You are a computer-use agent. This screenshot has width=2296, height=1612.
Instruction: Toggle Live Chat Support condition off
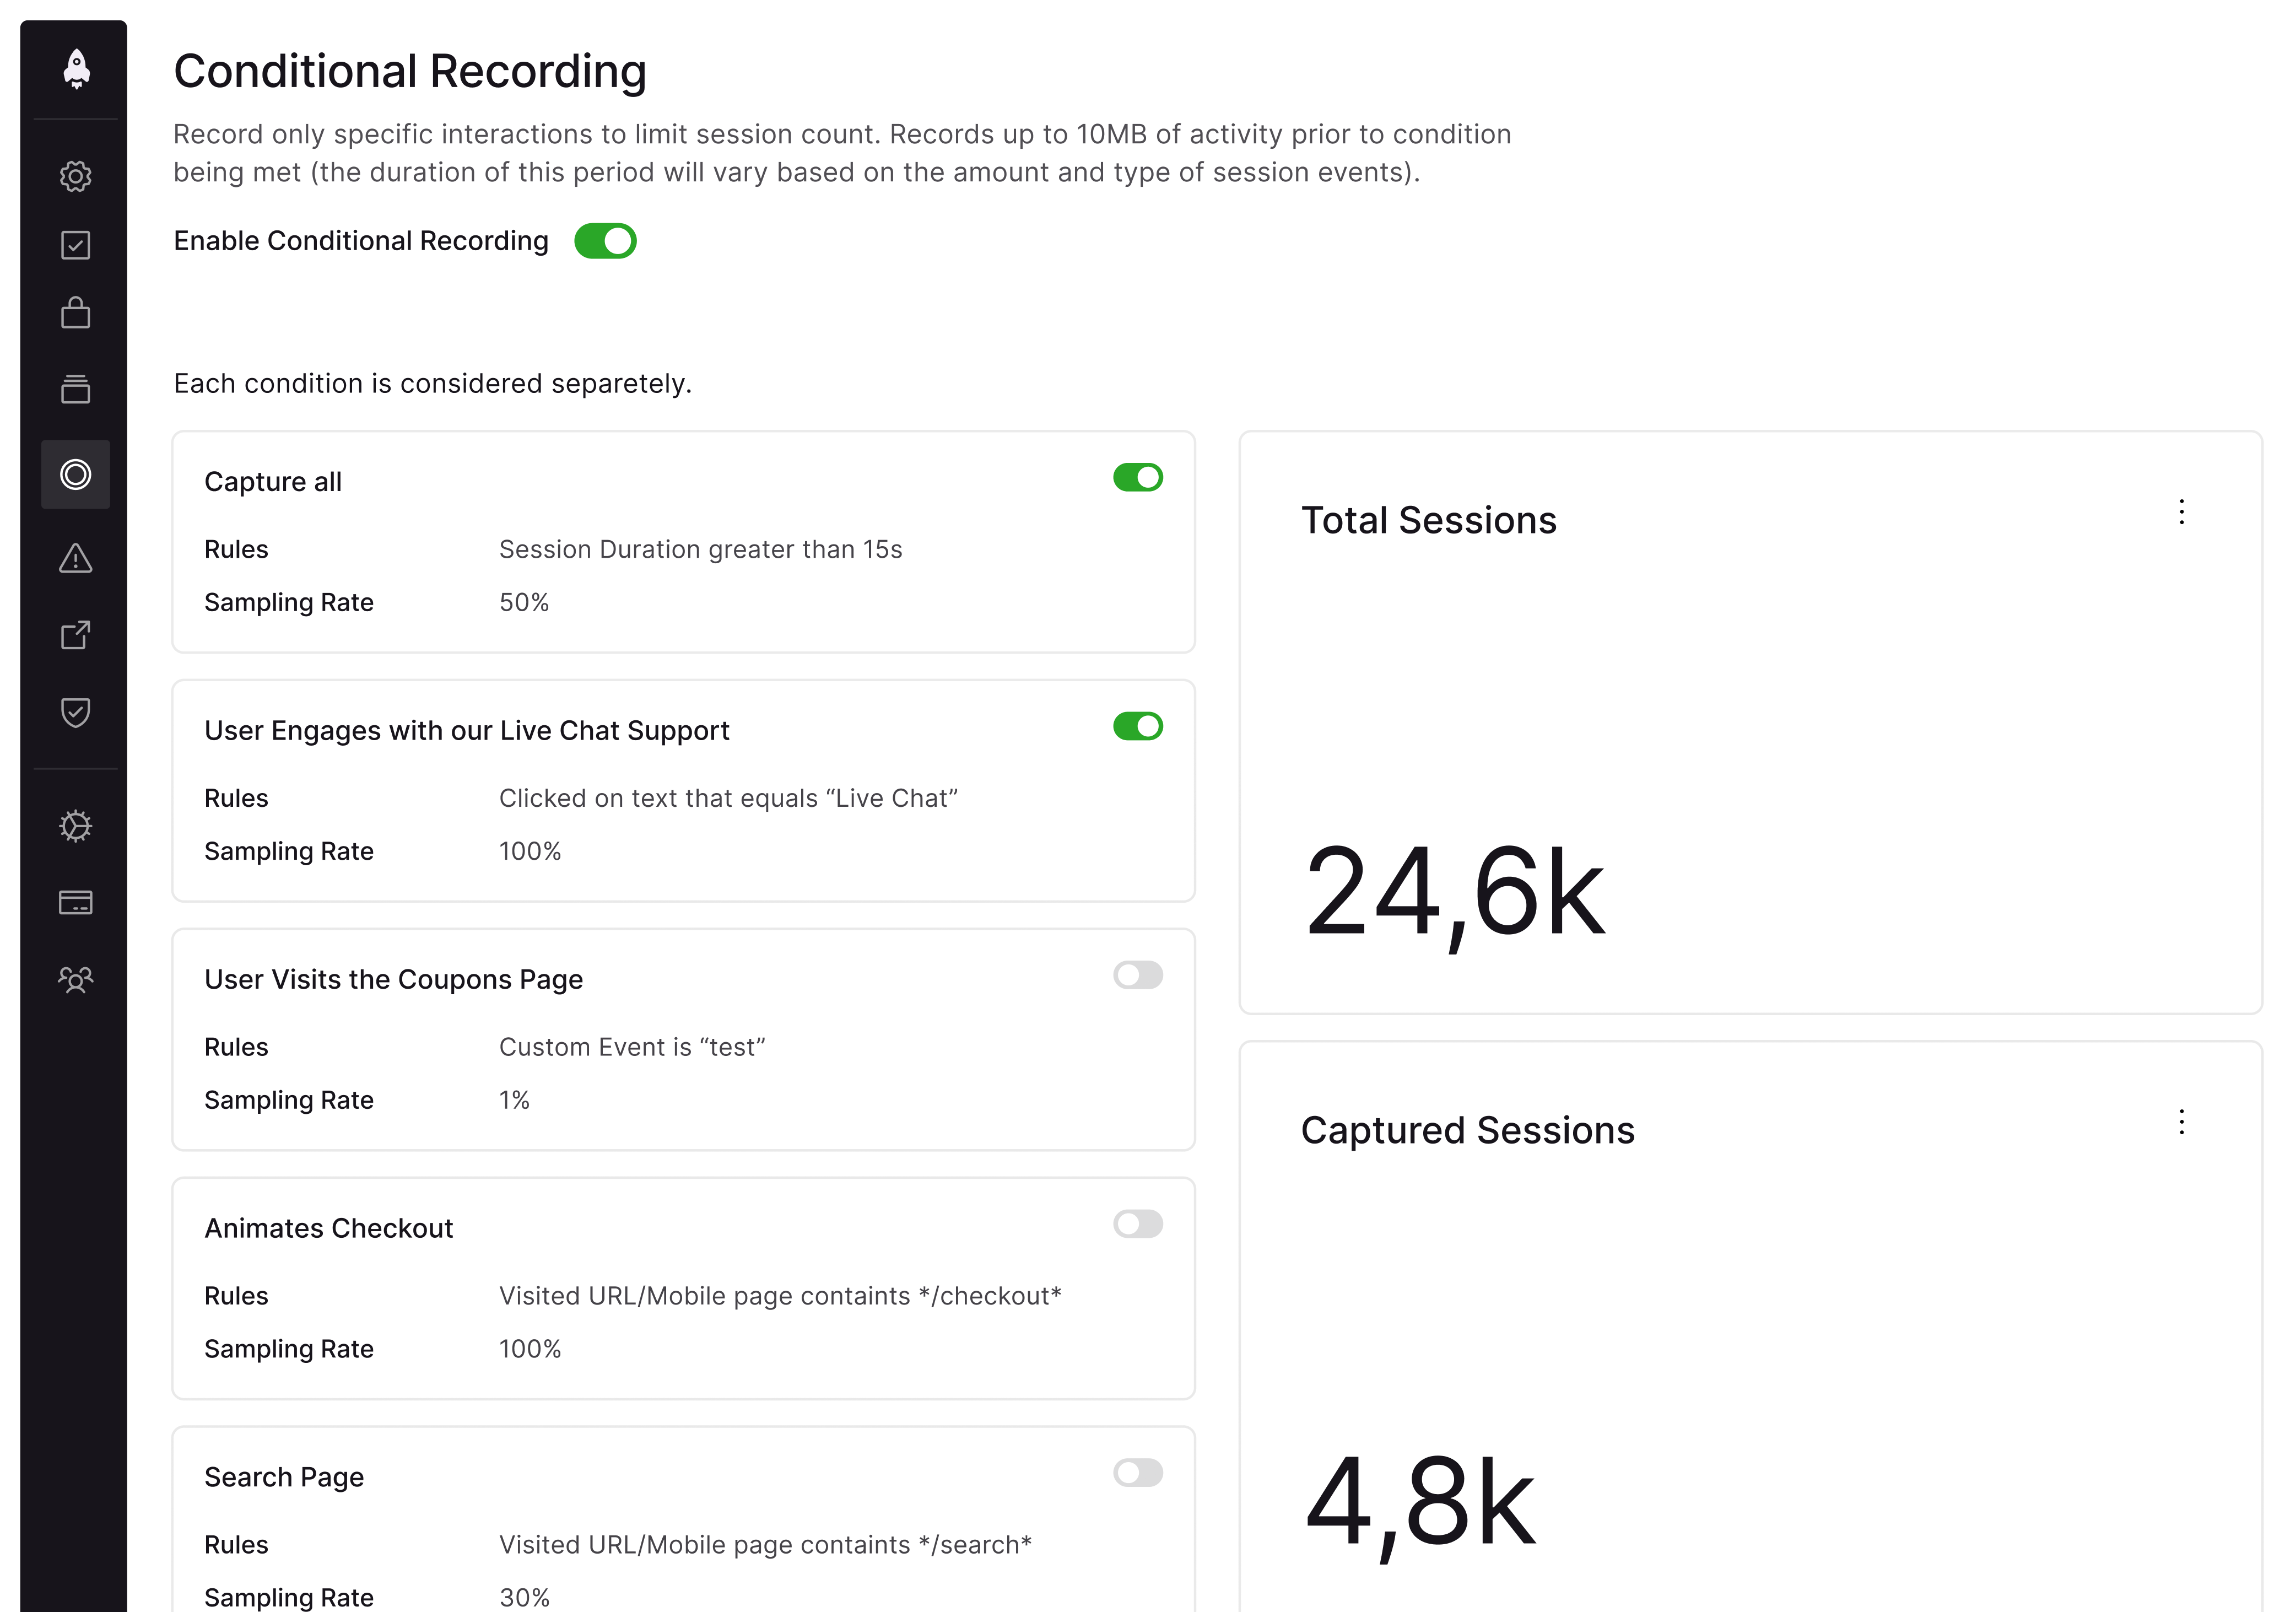[1137, 727]
